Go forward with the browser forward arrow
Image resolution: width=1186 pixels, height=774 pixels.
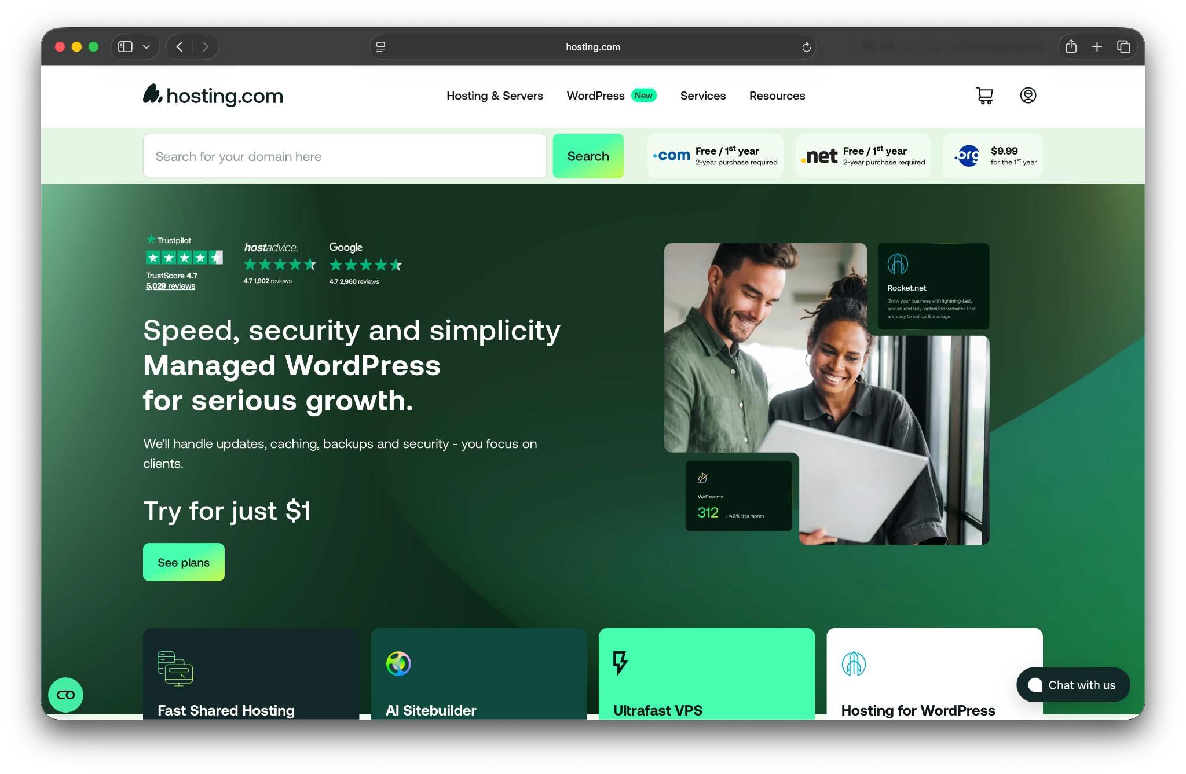(205, 47)
